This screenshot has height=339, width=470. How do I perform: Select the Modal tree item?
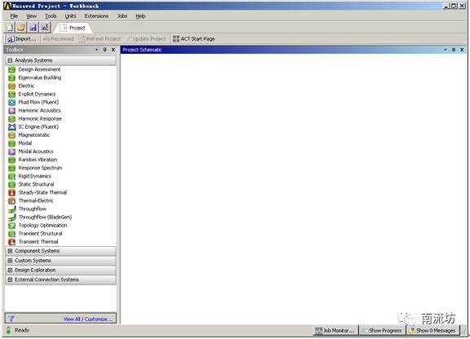coord(25,143)
